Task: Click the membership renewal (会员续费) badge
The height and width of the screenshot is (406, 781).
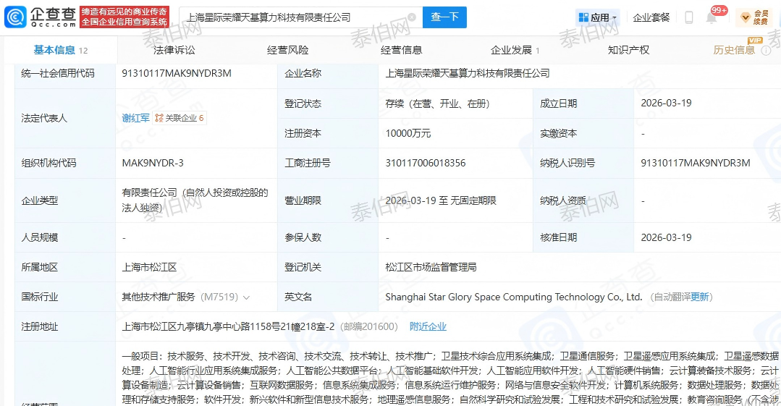Action: (x=753, y=17)
